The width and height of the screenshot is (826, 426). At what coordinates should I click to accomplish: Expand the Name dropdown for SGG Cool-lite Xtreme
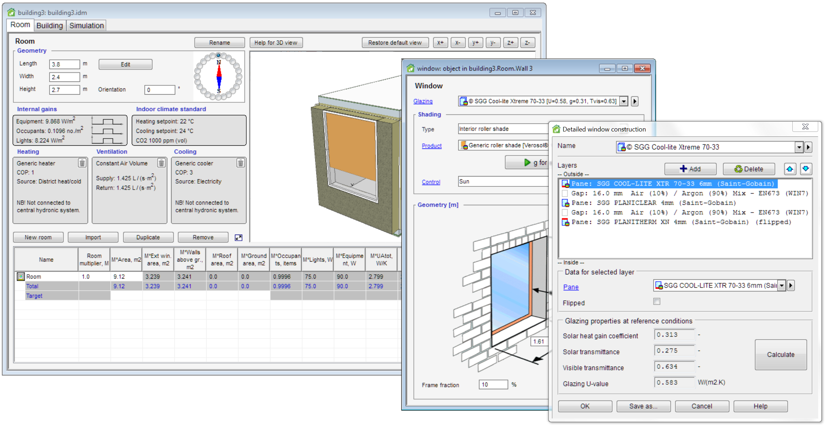pyautogui.click(x=799, y=147)
